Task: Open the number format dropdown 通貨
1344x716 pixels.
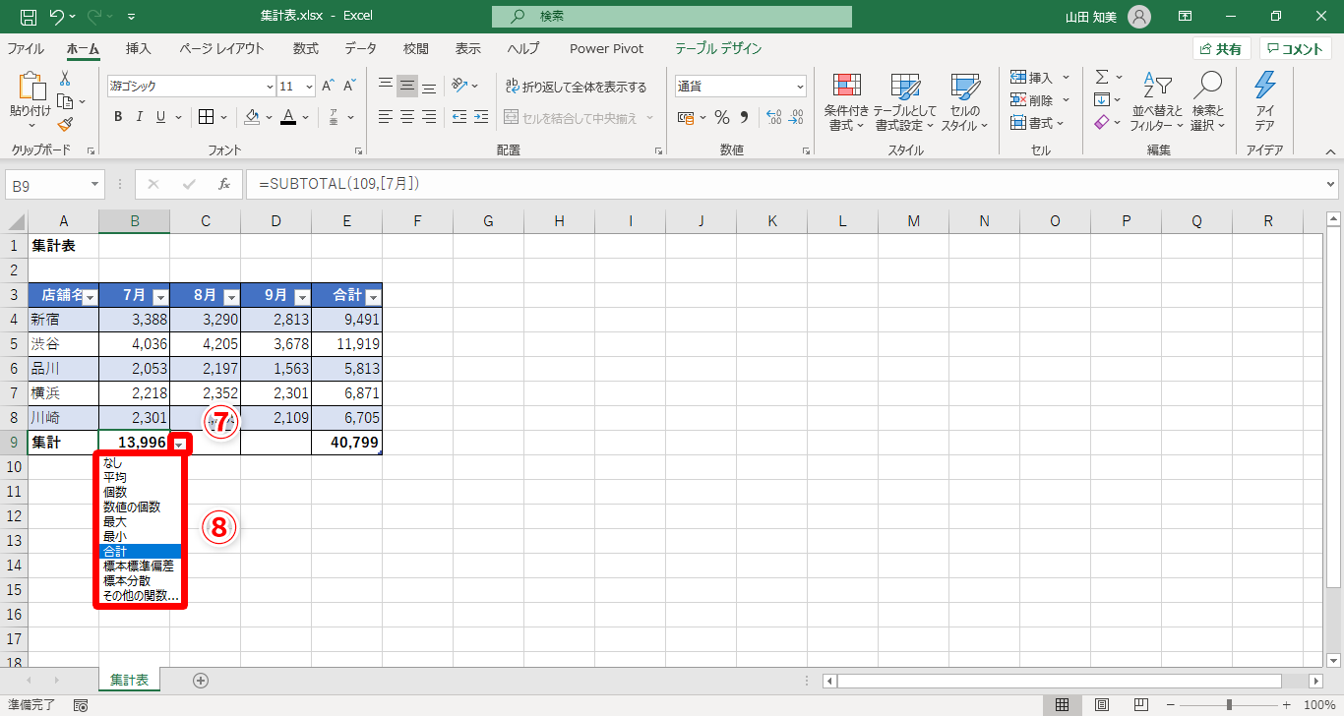Action: [x=799, y=87]
